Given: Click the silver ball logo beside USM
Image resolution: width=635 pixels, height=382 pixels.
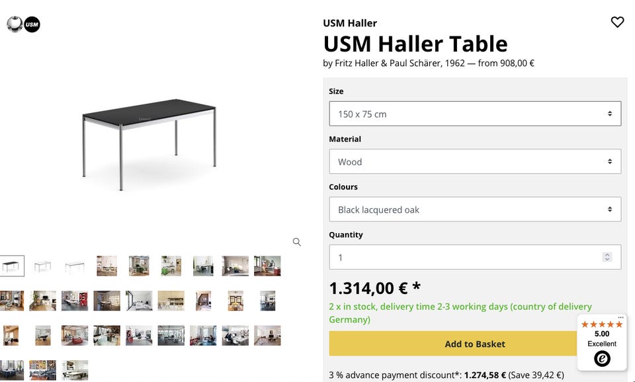Looking at the screenshot, I should coord(15,24).
